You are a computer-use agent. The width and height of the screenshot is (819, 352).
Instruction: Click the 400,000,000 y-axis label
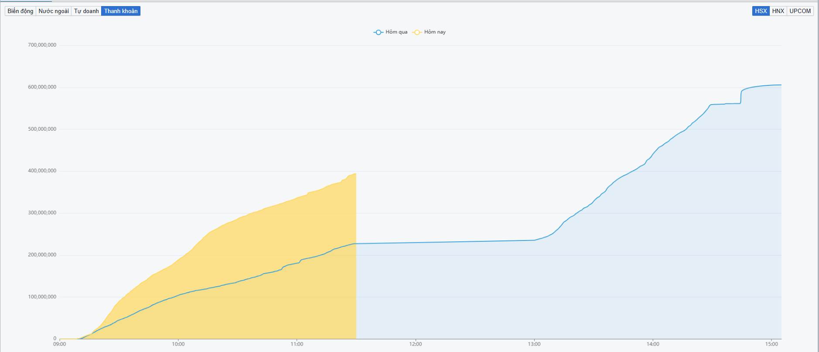tap(42, 171)
